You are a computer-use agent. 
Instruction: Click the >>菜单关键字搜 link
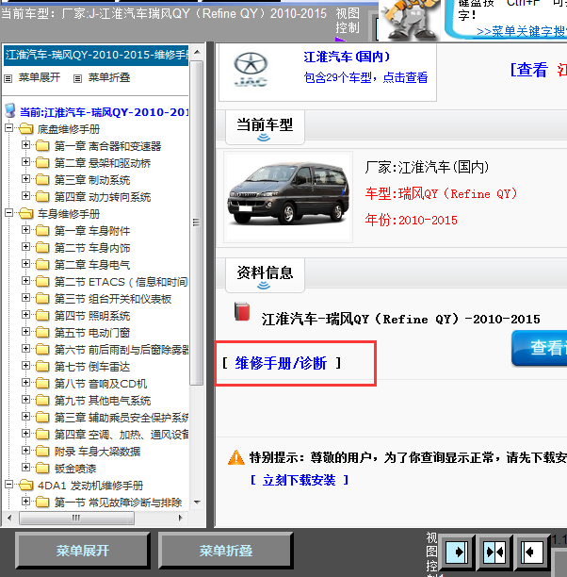522,32
